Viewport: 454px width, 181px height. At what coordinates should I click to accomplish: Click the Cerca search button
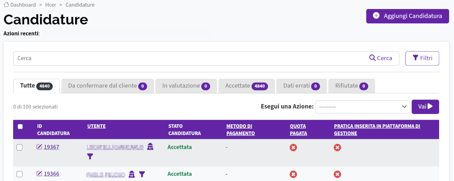pos(381,58)
